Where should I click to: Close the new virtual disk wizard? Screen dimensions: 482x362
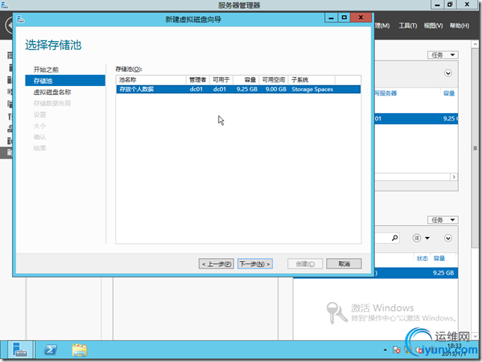361,17
